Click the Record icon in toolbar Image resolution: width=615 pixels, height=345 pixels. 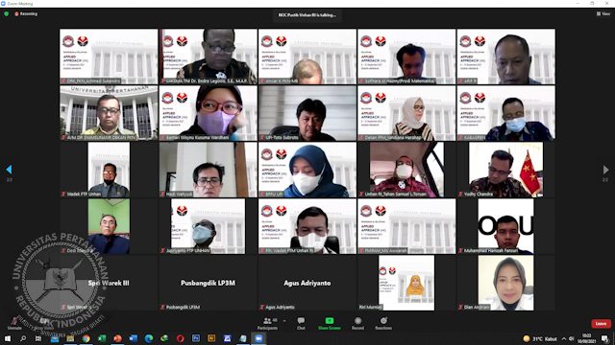[357, 323]
